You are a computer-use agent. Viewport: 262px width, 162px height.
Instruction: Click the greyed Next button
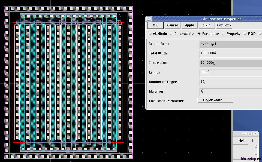(207, 25)
